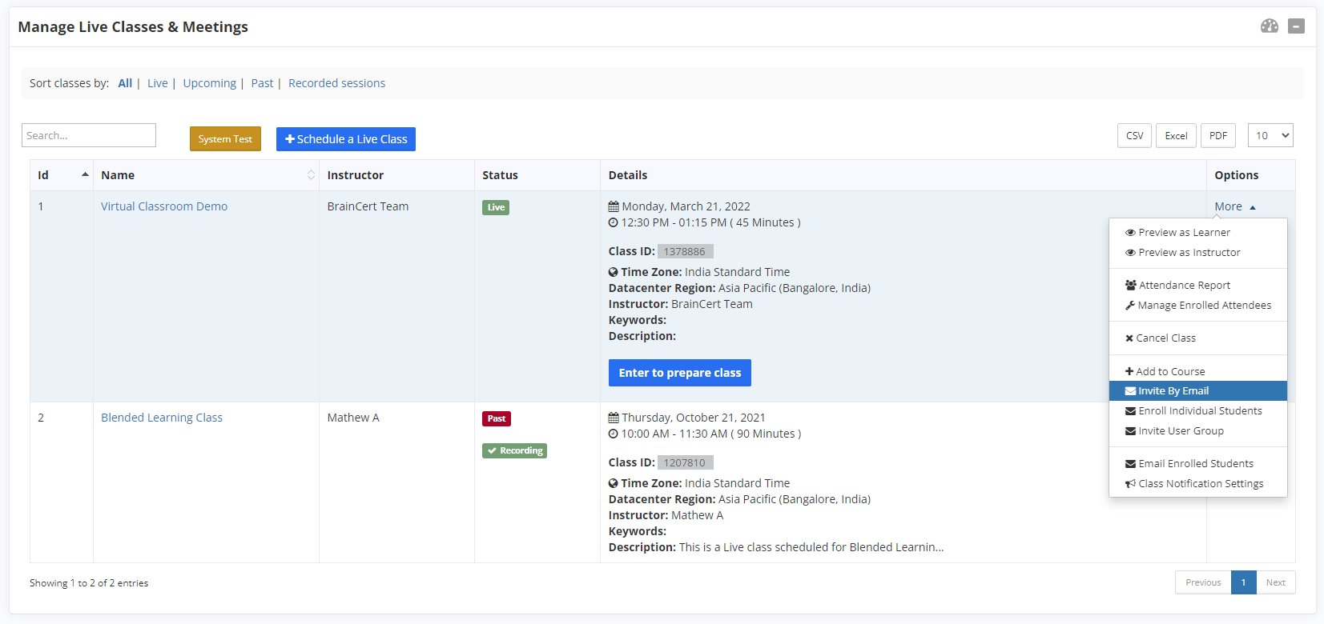
Task: Click Showing 1 to 2 of 2 entries text
Action: click(x=89, y=583)
